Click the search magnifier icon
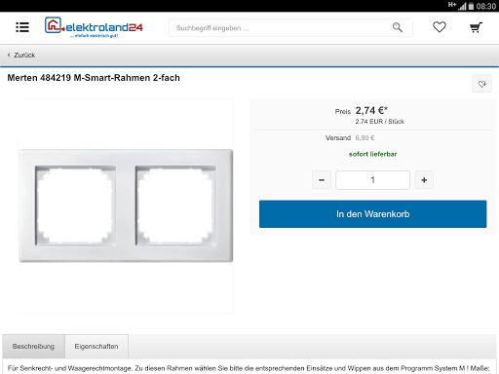 tap(398, 27)
